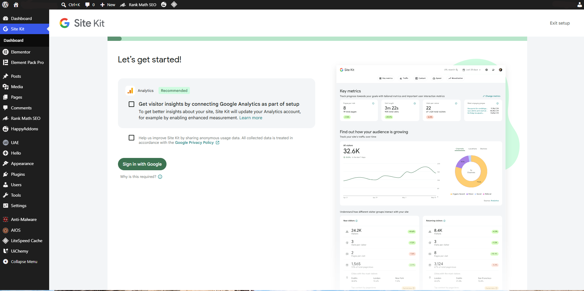Open Users menu

pyautogui.click(x=25, y=185)
